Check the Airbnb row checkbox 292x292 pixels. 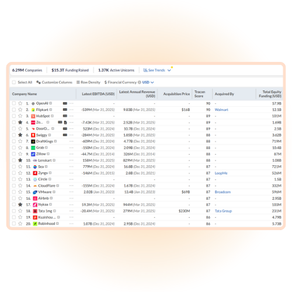[x=14, y=198]
